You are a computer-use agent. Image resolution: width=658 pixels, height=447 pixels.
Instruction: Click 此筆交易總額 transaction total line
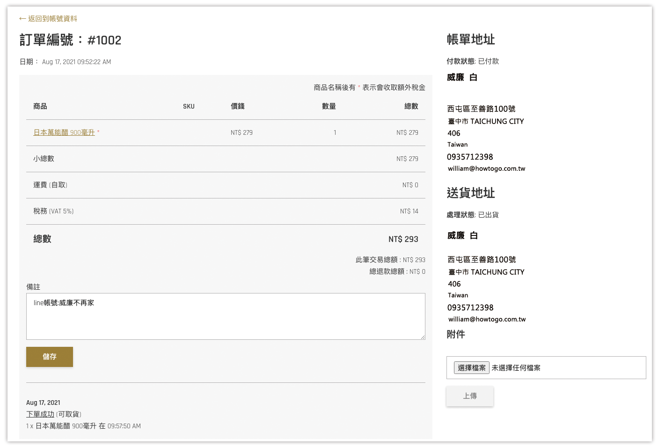(390, 260)
